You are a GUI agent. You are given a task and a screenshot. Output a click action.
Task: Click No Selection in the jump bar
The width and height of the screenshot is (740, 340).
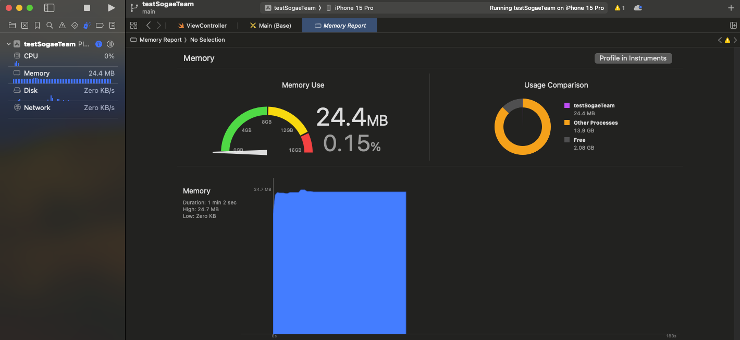click(x=207, y=40)
